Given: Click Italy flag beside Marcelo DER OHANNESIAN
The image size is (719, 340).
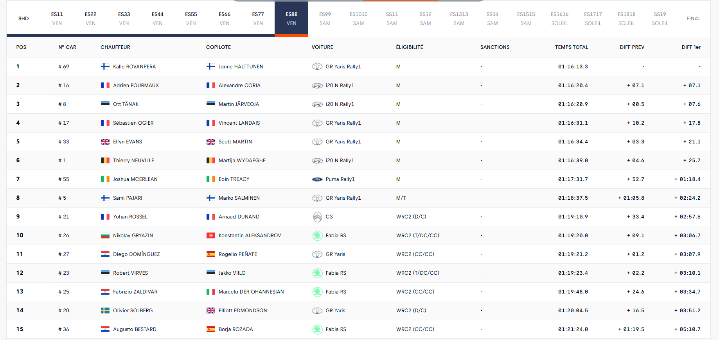Looking at the screenshot, I should pyautogui.click(x=211, y=292).
